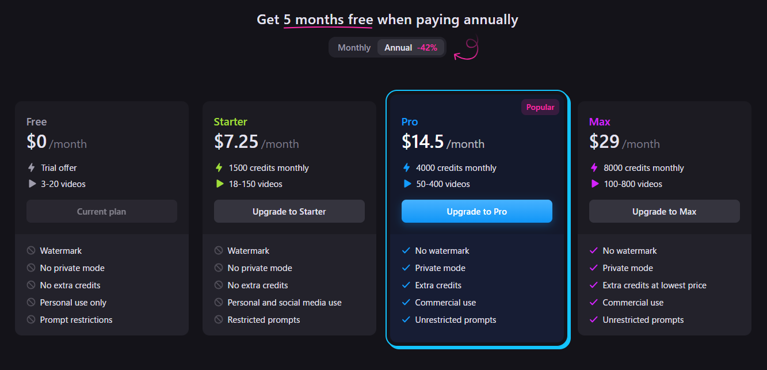The width and height of the screenshot is (767, 370).
Task: Click the Upgrade to Starter button
Action: pyautogui.click(x=289, y=211)
